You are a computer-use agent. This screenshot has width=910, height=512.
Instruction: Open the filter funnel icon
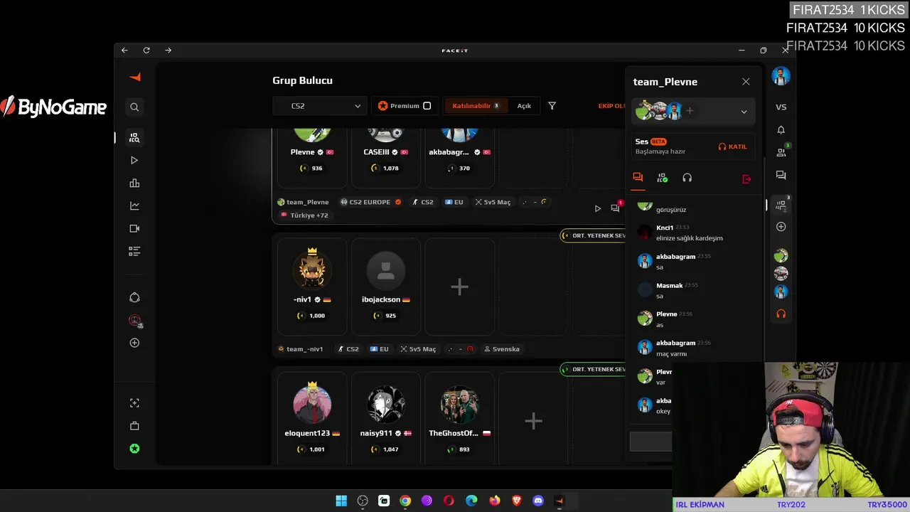pos(552,106)
